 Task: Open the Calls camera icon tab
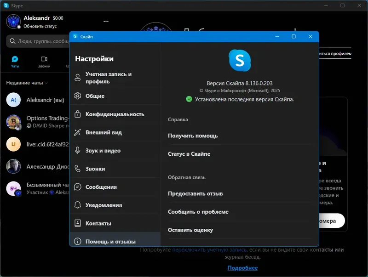[x=44, y=59]
